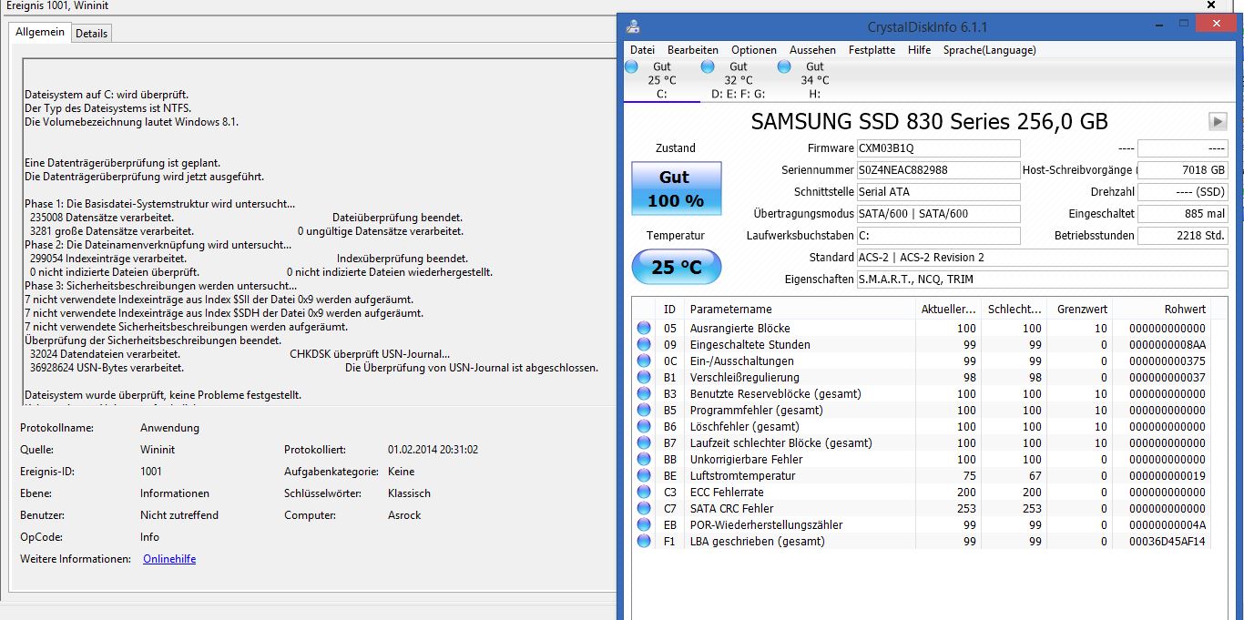Click the Betriebsstunden 2218 Std. field
The height and width of the screenshot is (620, 1244).
coord(1183,236)
